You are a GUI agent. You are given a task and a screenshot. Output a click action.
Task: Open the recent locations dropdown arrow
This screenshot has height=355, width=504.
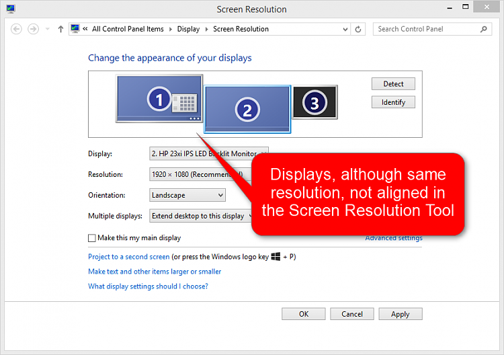(x=48, y=30)
